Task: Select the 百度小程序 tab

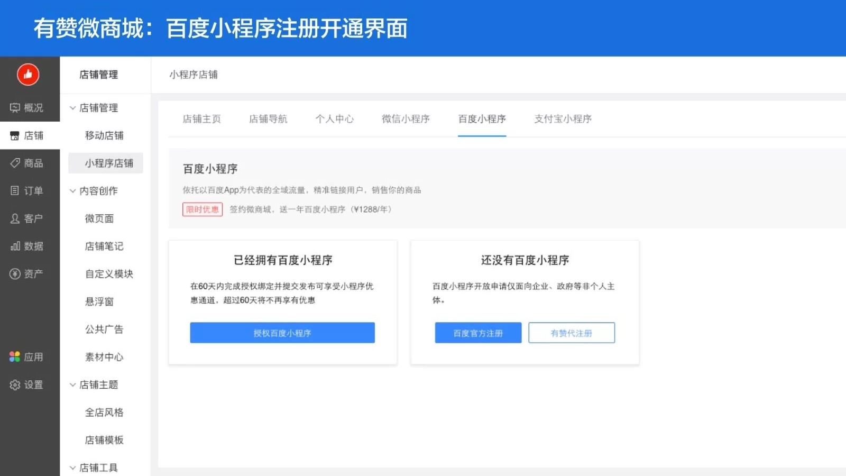Action: tap(482, 119)
